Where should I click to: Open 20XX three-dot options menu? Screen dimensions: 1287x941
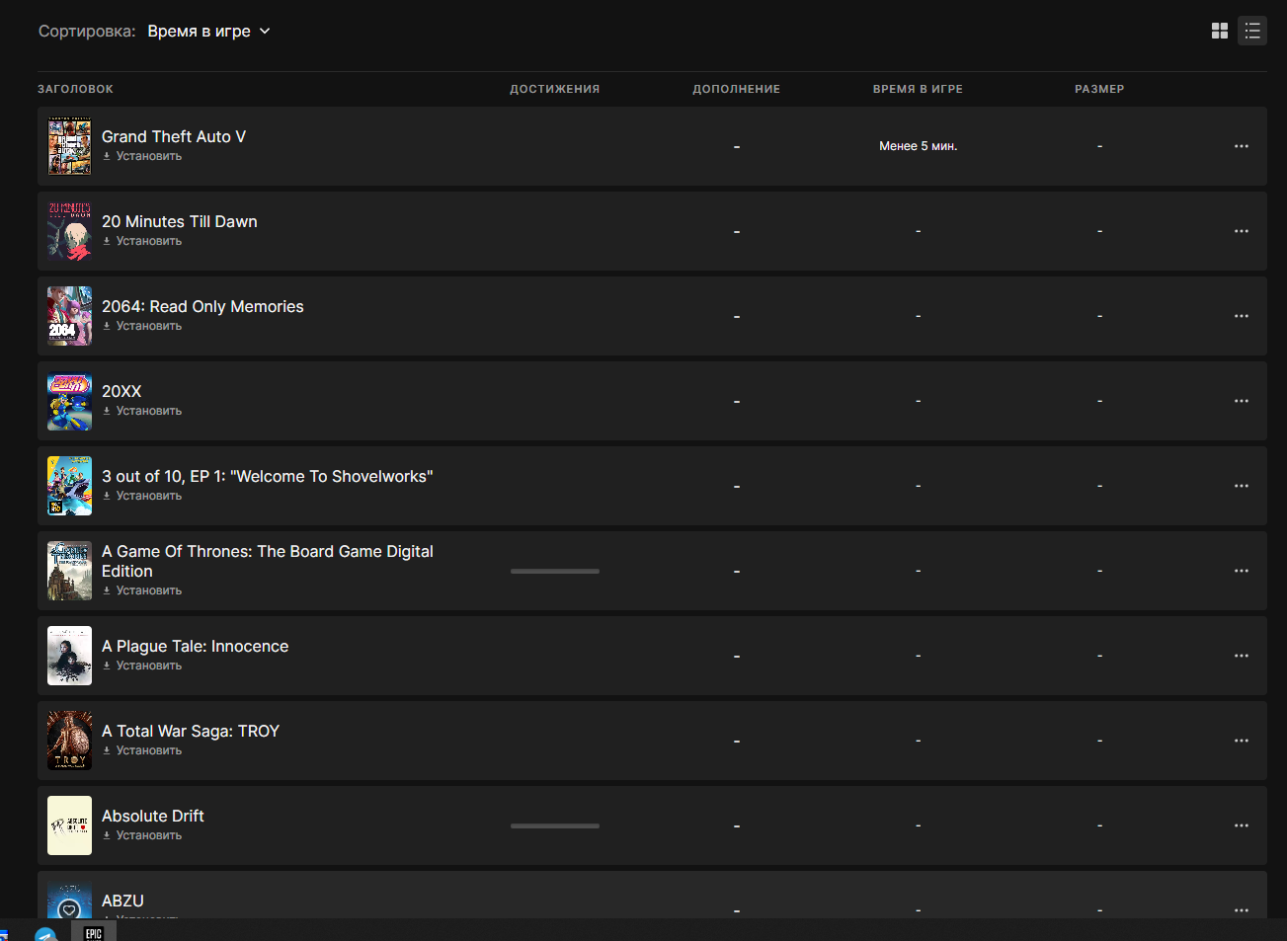click(x=1242, y=401)
